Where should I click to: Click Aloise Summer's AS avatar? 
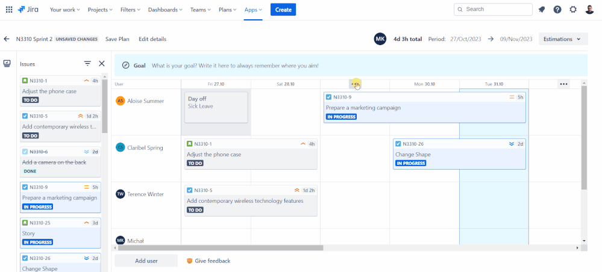(x=120, y=101)
